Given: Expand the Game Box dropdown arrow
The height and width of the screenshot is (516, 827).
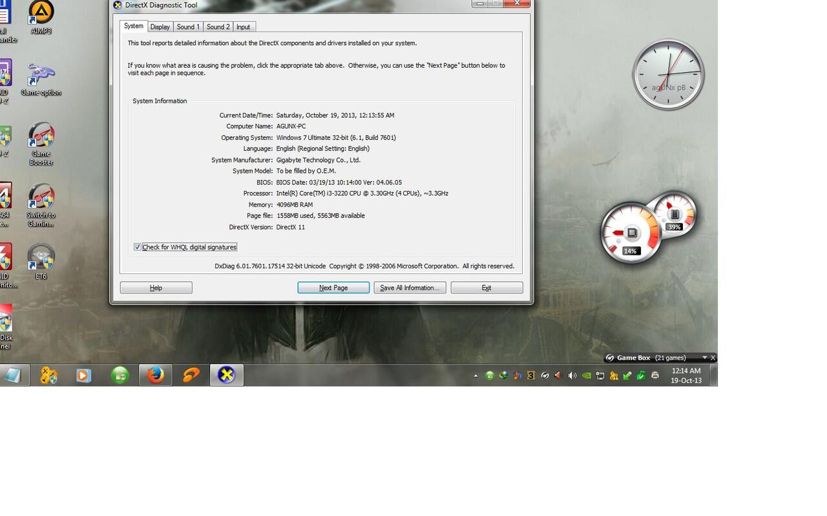Looking at the screenshot, I should point(704,358).
